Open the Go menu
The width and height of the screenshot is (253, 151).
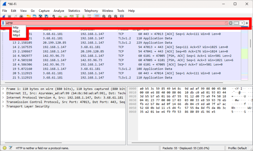pyautogui.click(x=33, y=11)
